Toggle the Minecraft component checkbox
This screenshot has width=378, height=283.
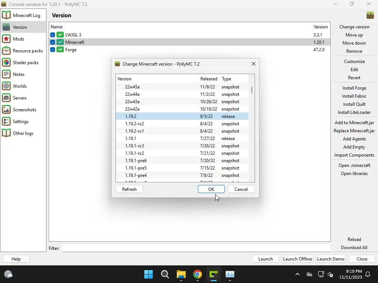click(52, 42)
